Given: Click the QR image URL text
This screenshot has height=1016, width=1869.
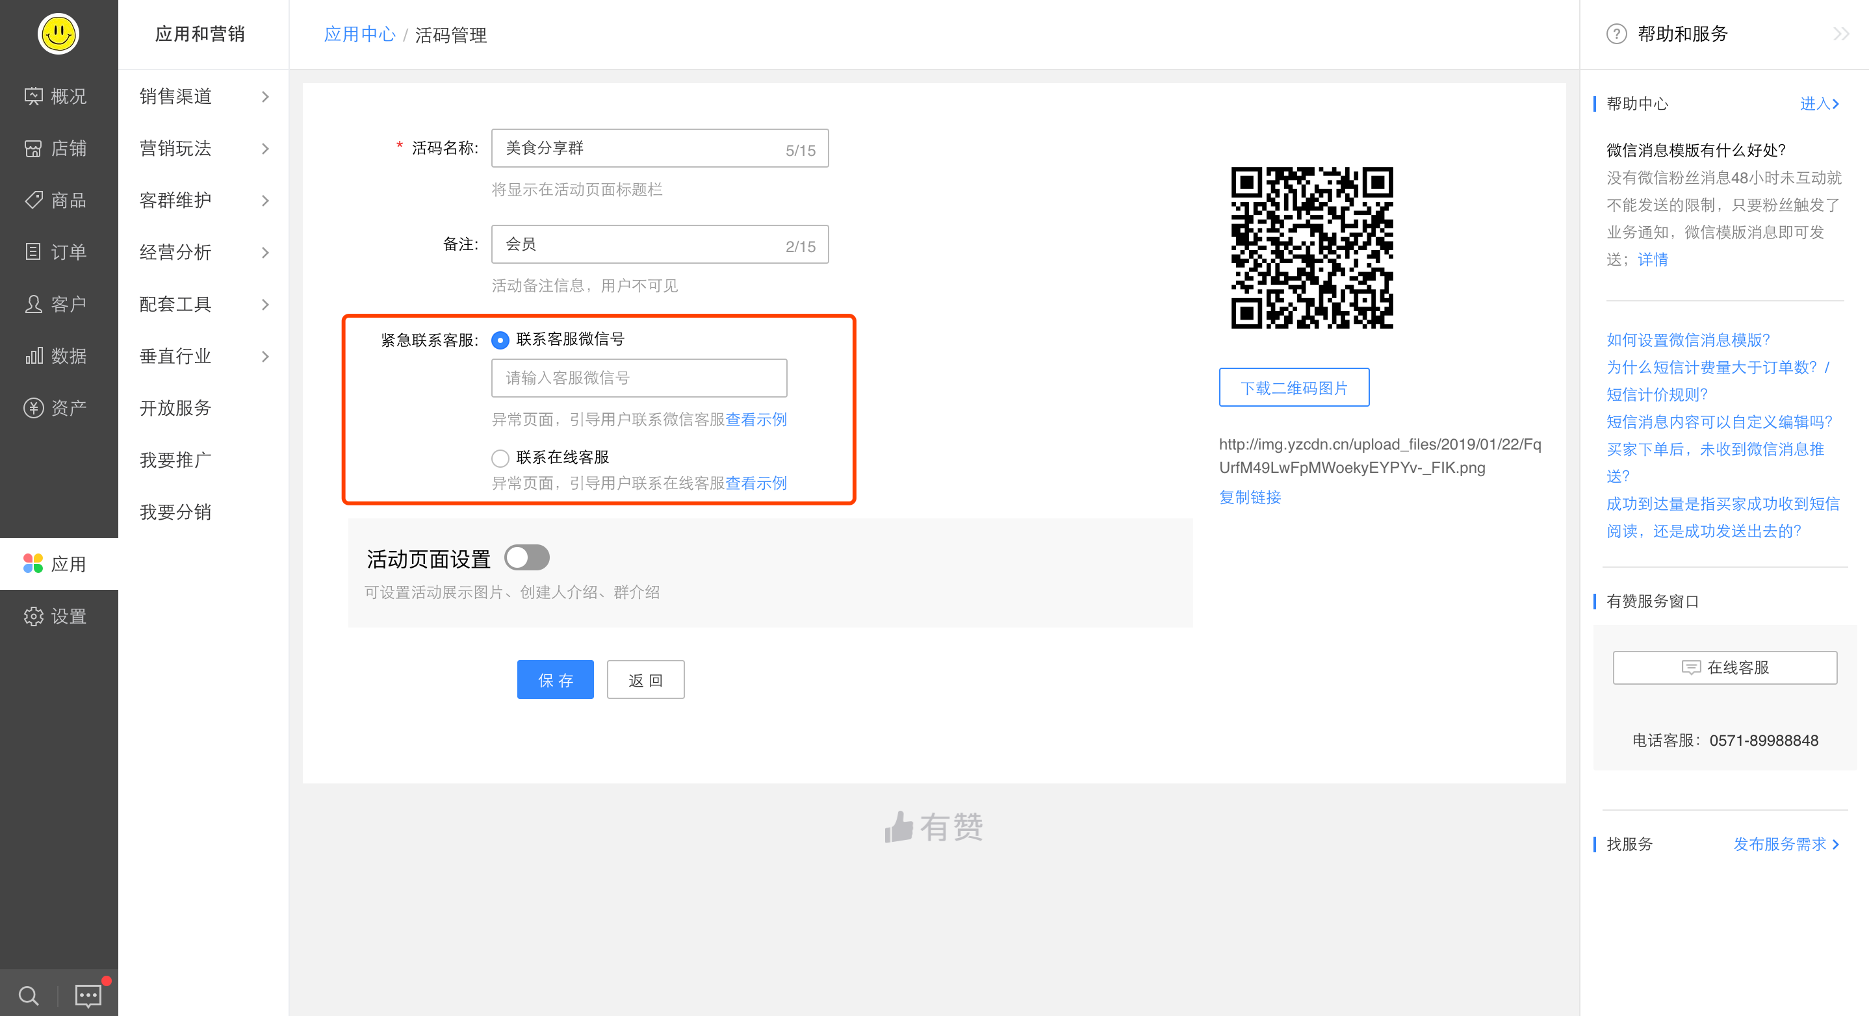Looking at the screenshot, I should 1379,455.
